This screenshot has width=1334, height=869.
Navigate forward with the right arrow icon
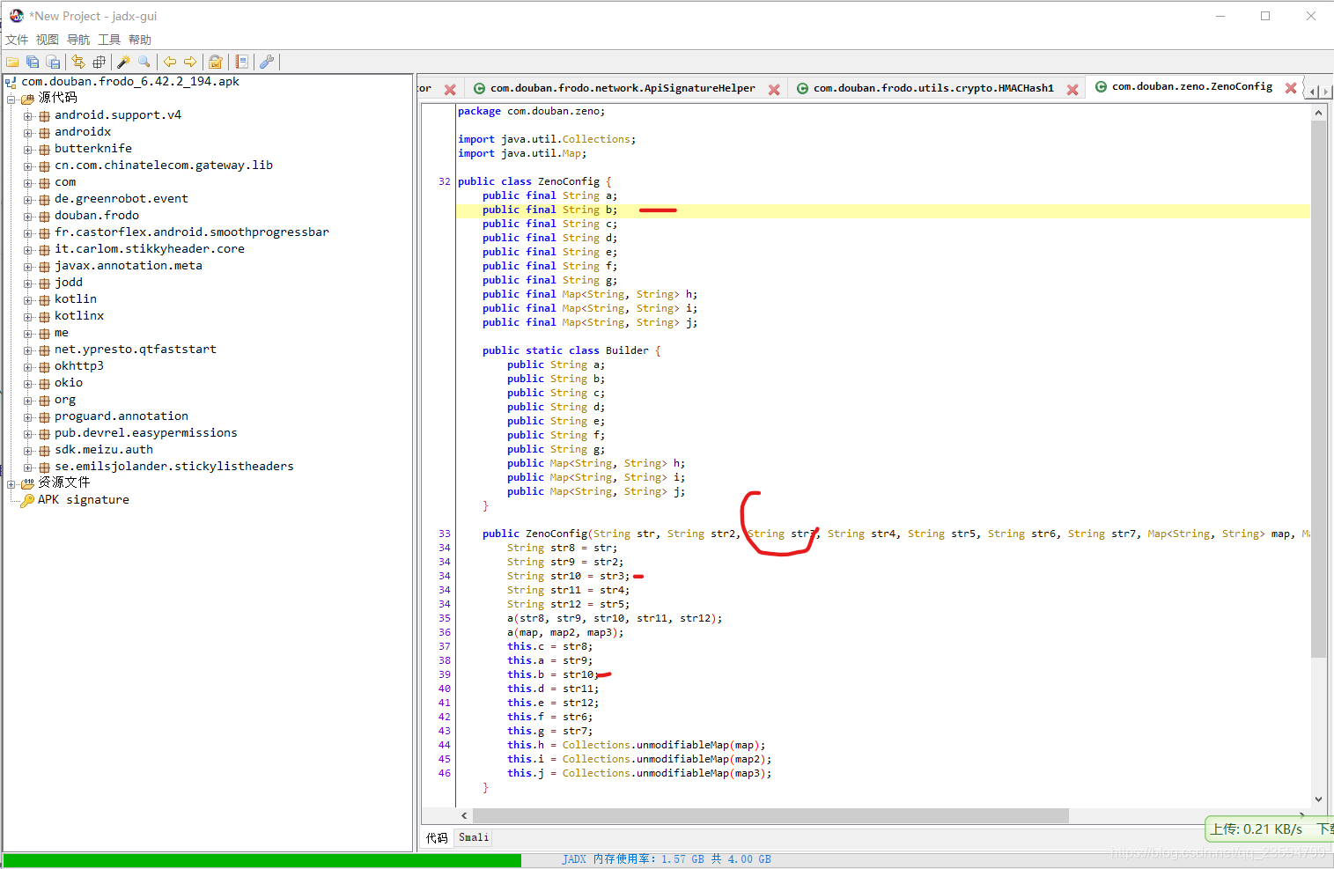[x=190, y=62]
